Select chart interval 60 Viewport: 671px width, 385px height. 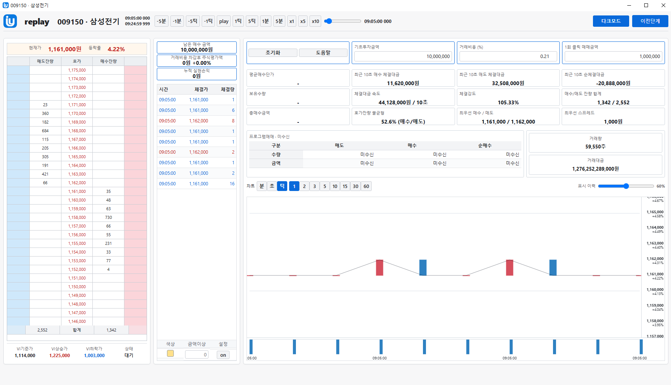[366, 186]
